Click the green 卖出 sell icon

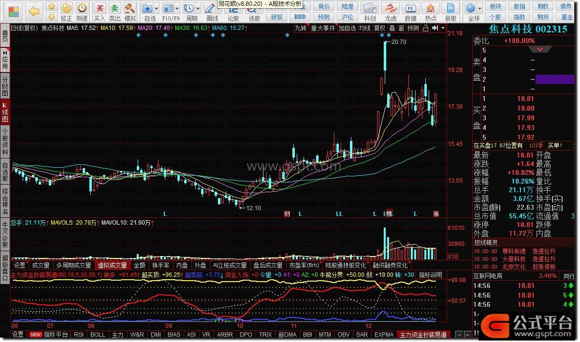point(114,8)
